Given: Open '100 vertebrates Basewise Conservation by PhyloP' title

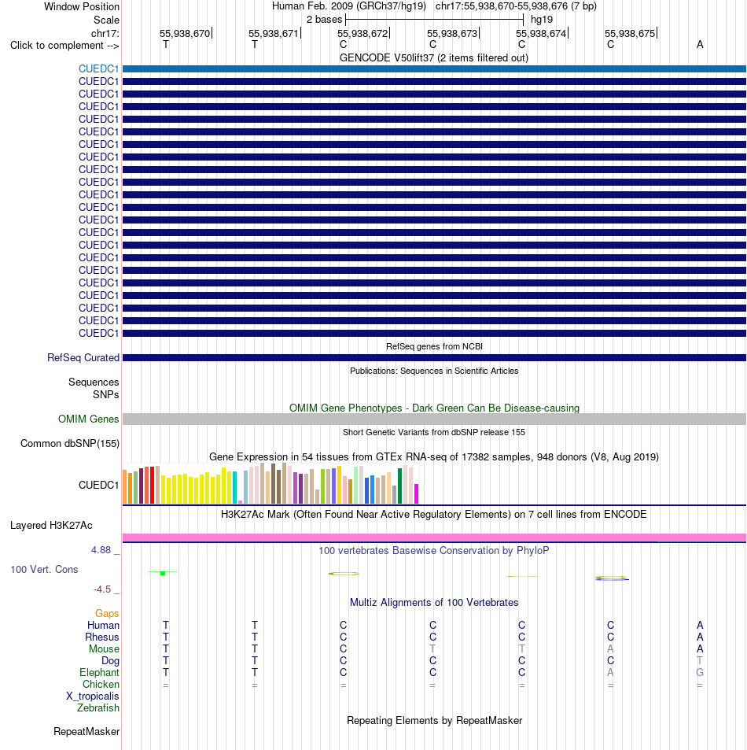Looking at the screenshot, I should pyautogui.click(x=434, y=551).
